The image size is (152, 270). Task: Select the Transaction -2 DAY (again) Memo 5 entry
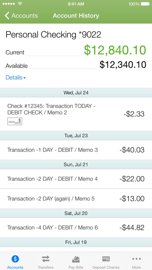pyautogui.click(x=76, y=199)
